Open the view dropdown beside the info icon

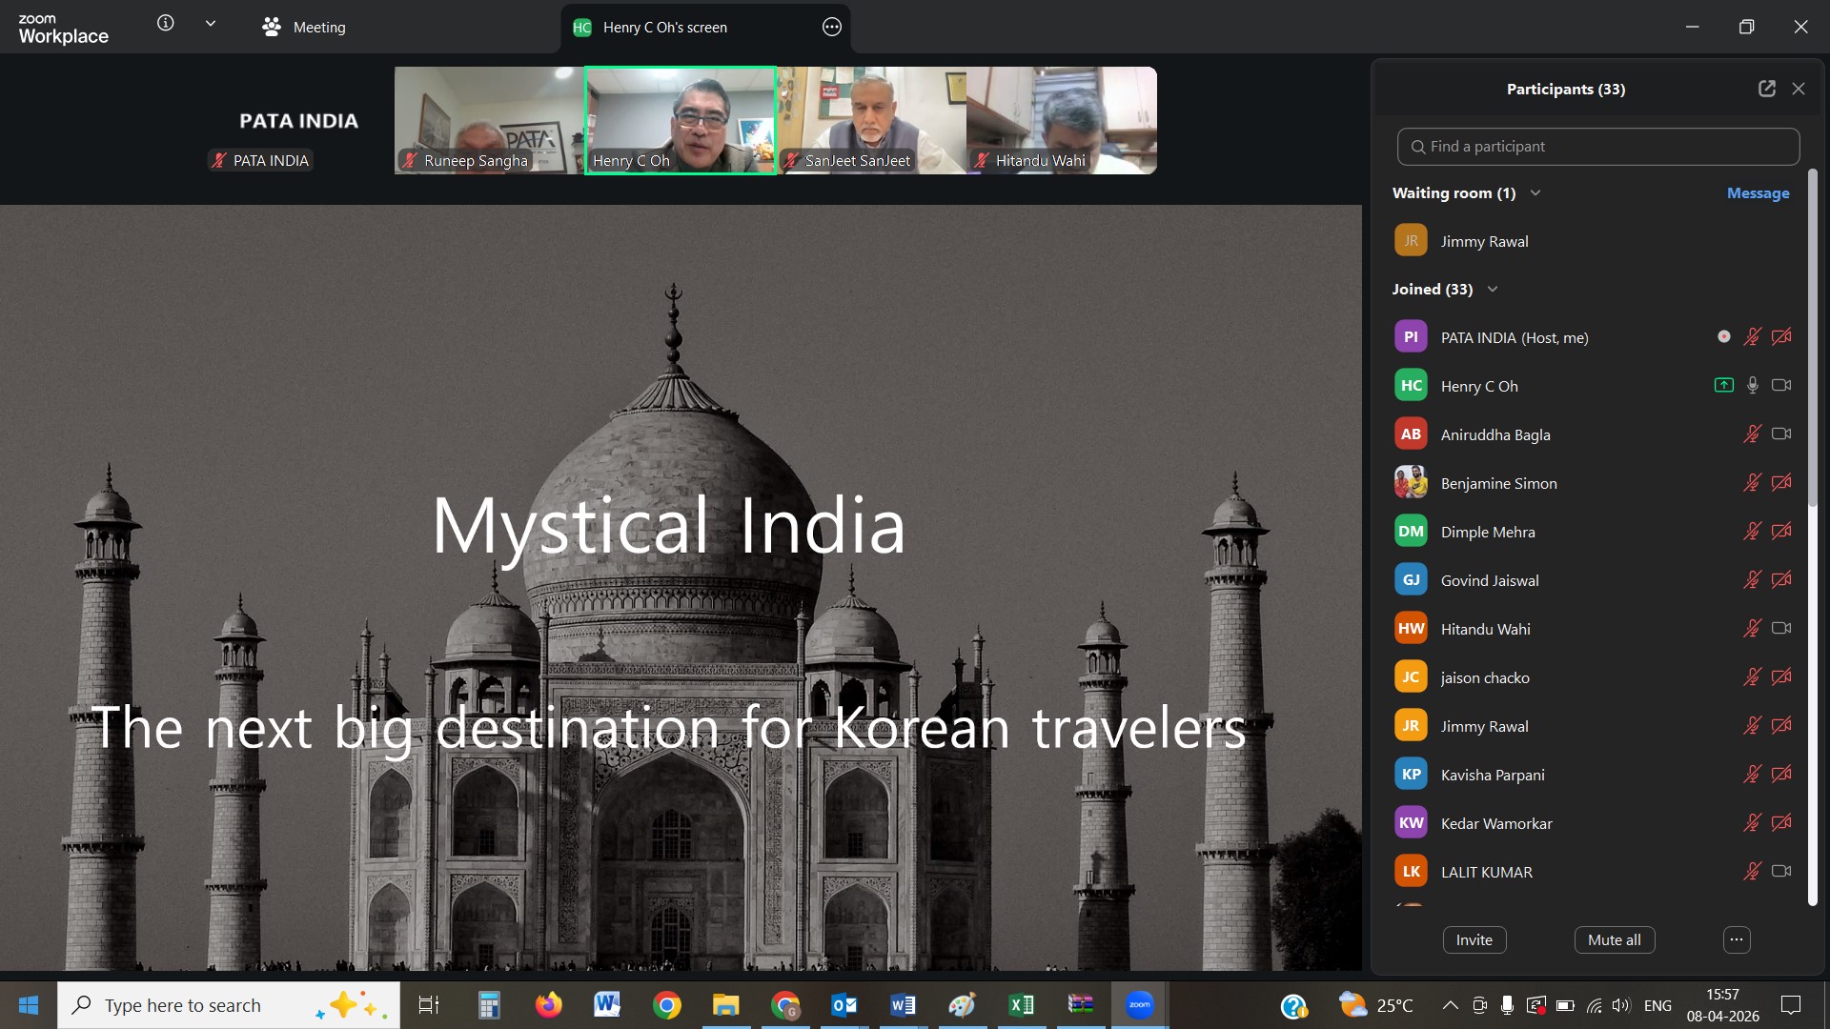point(211,24)
